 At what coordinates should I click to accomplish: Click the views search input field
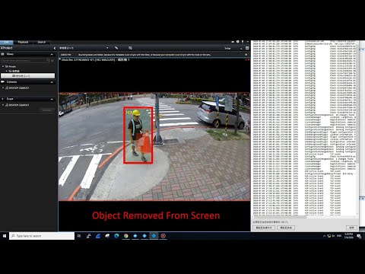(25, 60)
